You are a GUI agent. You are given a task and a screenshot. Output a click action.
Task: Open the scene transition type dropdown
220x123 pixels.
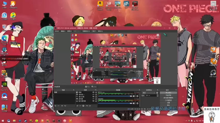[x=148, y=93]
